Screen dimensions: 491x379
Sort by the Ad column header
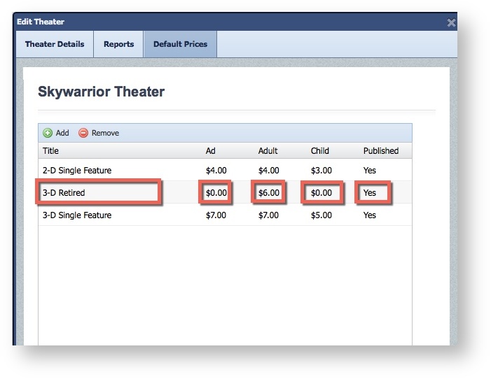pos(210,150)
